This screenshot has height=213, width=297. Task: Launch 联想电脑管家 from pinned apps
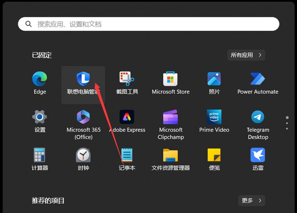pos(83,85)
